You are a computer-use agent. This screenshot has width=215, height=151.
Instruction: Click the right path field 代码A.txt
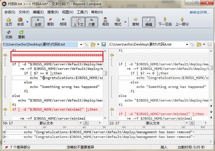pyautogui.click(x=147, y=44)
